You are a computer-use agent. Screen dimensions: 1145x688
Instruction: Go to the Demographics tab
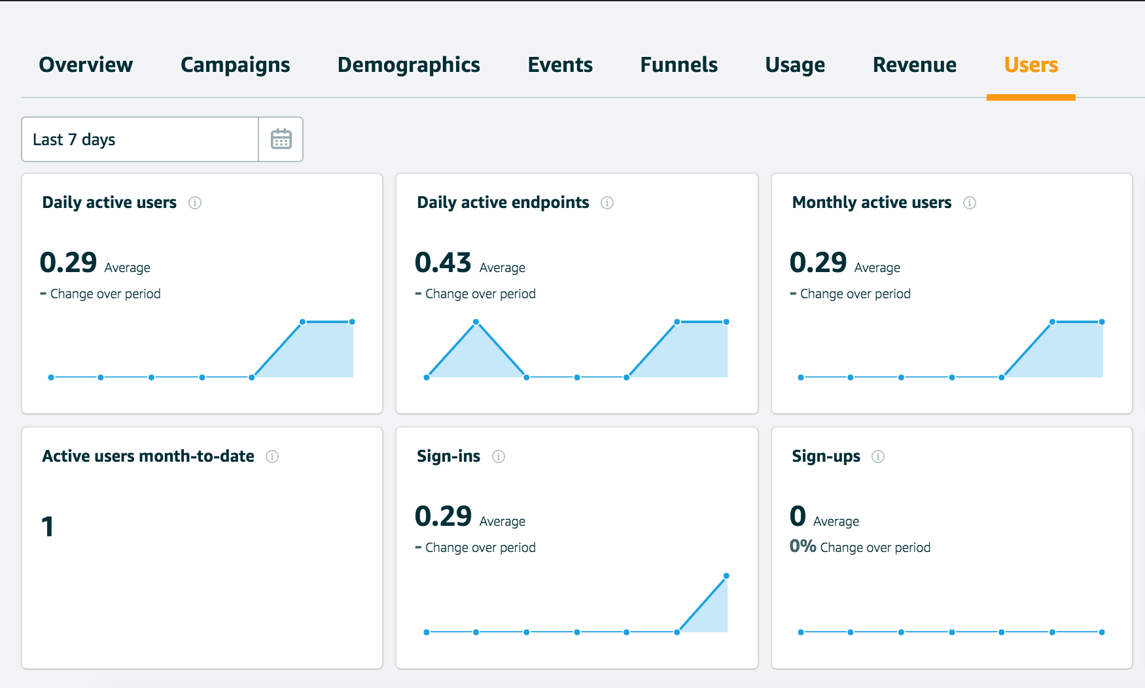tap(409, 65)
